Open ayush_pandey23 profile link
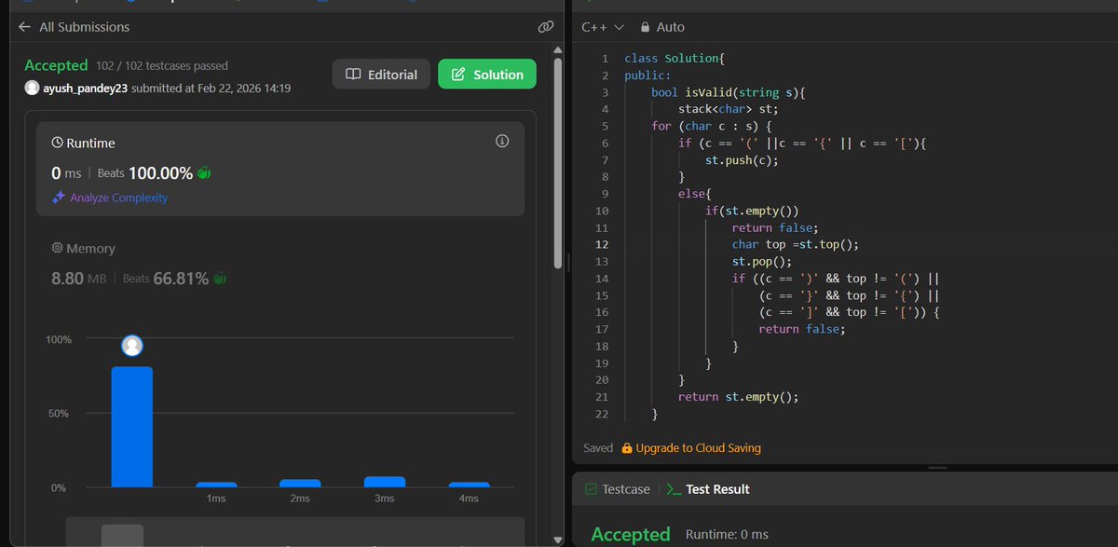 (x=86, y=88)
